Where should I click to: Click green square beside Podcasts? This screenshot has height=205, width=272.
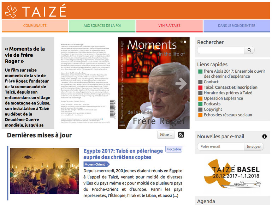tap(200, 104)
